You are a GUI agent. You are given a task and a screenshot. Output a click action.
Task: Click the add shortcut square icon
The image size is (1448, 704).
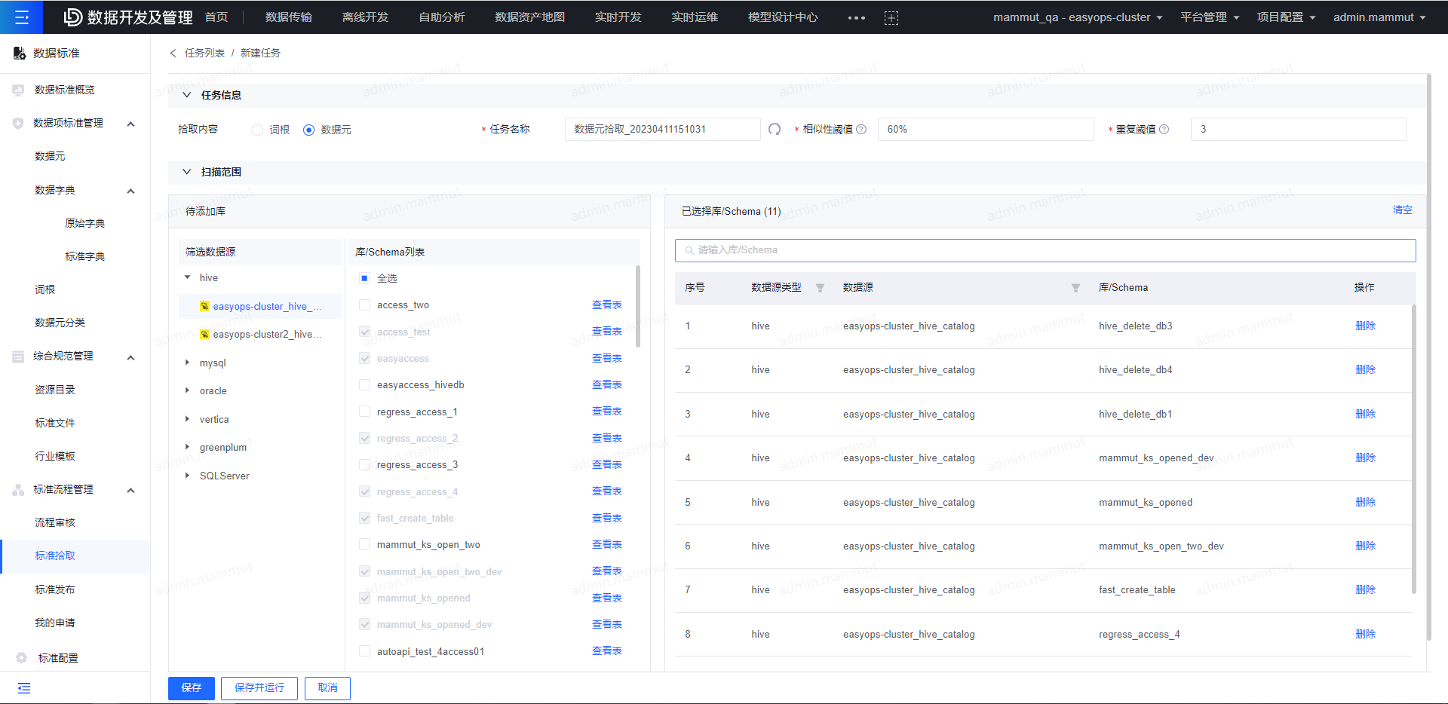click(x=891, y=17)
